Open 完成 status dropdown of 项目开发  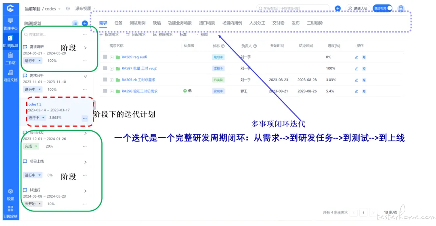point(31,146)
